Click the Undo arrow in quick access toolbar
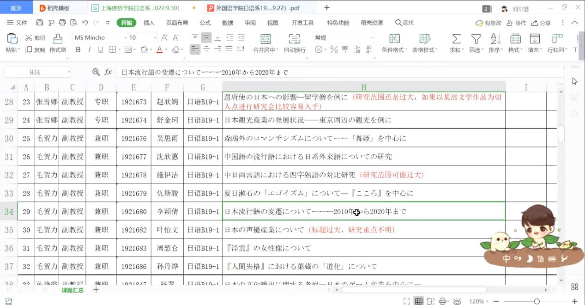 [85, 23]
